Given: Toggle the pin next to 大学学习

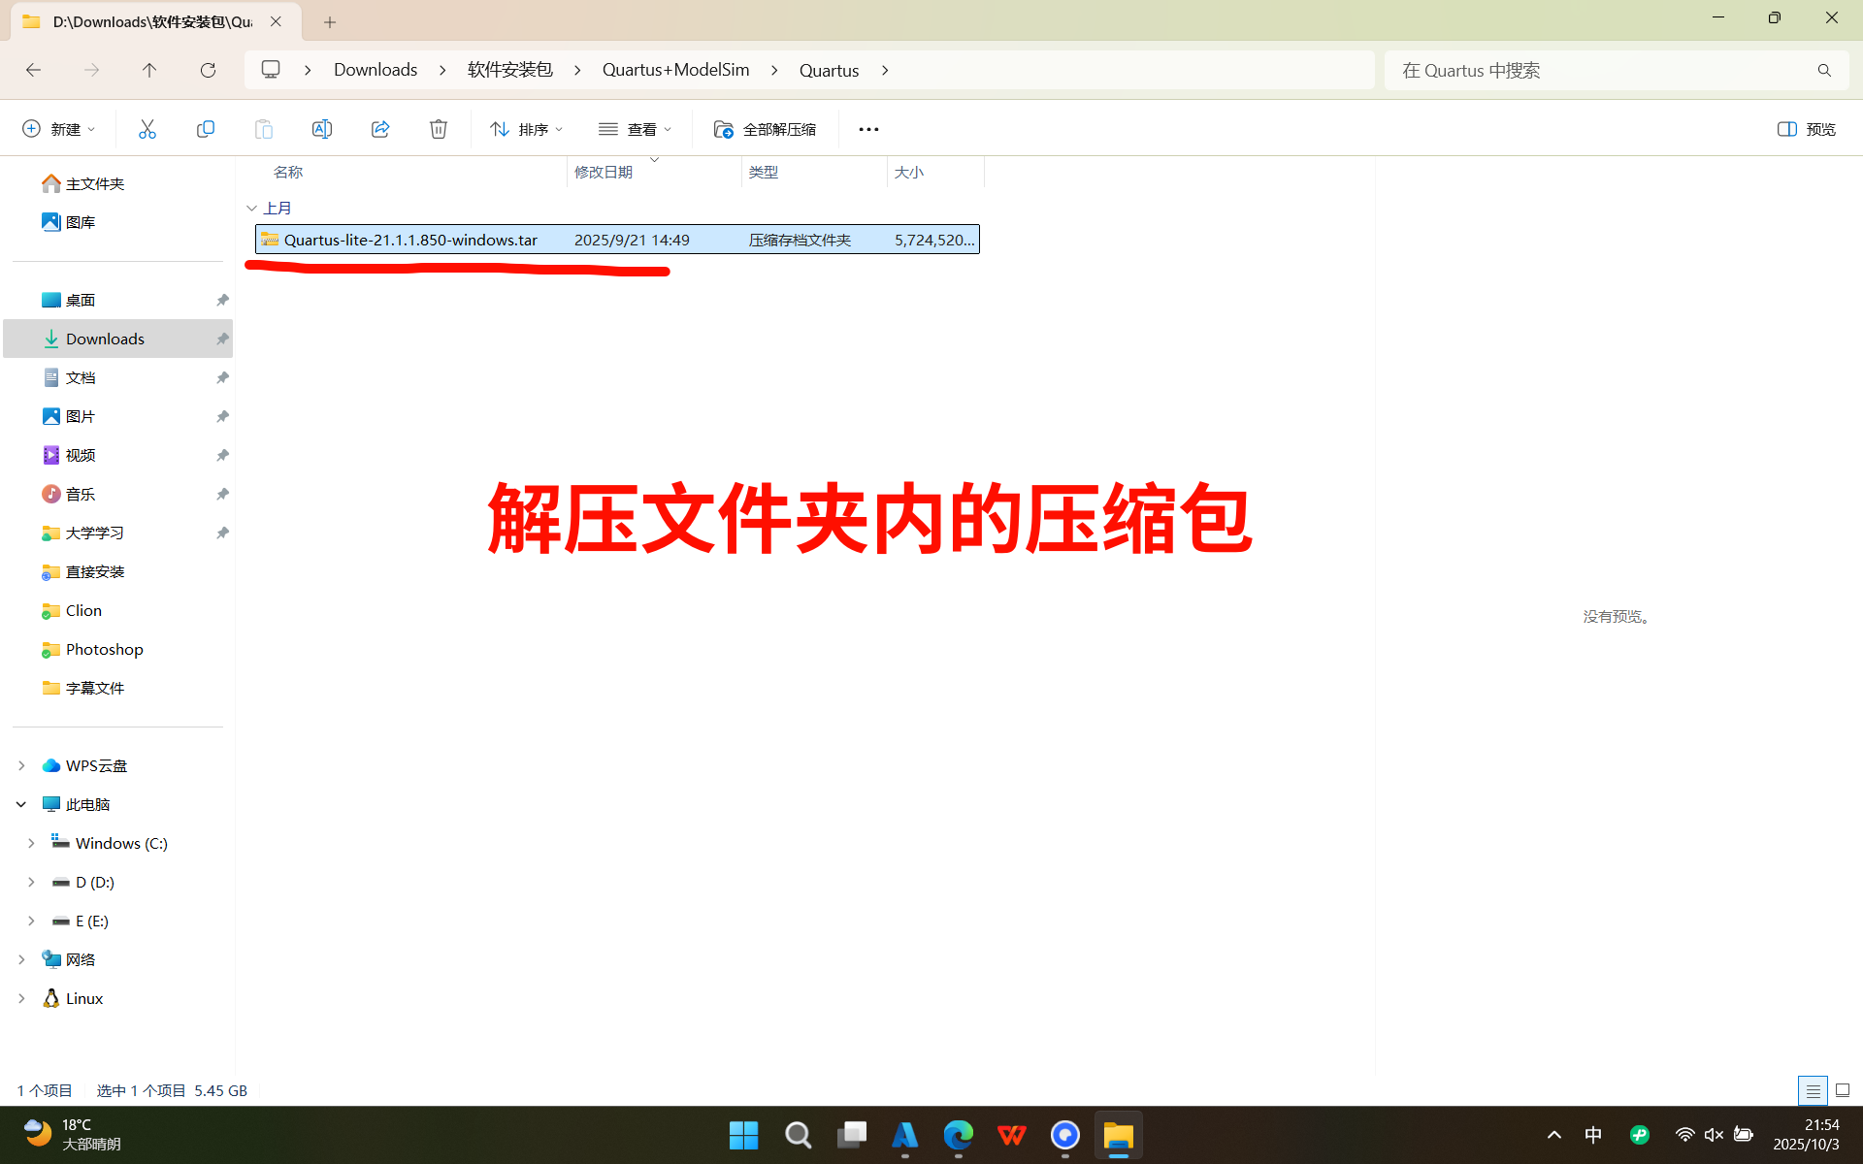Looking at the screenshot, I should [x=222, y=533].
